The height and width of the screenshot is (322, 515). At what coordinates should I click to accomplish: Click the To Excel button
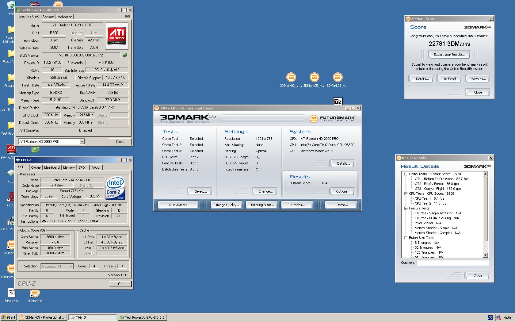click(x=450, y=79)
